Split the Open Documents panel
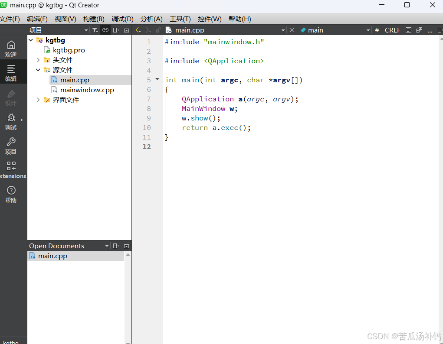 [x=116, y=246]
